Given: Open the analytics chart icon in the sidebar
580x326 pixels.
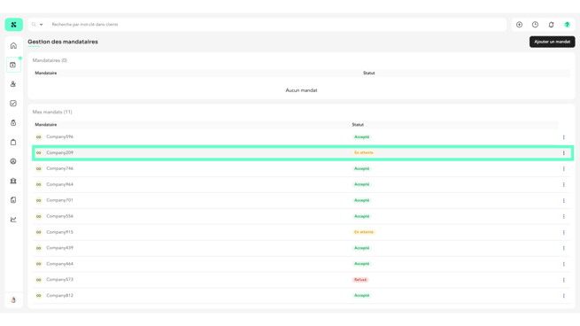Looking at the screenshot, I should (x=13, y=220).
